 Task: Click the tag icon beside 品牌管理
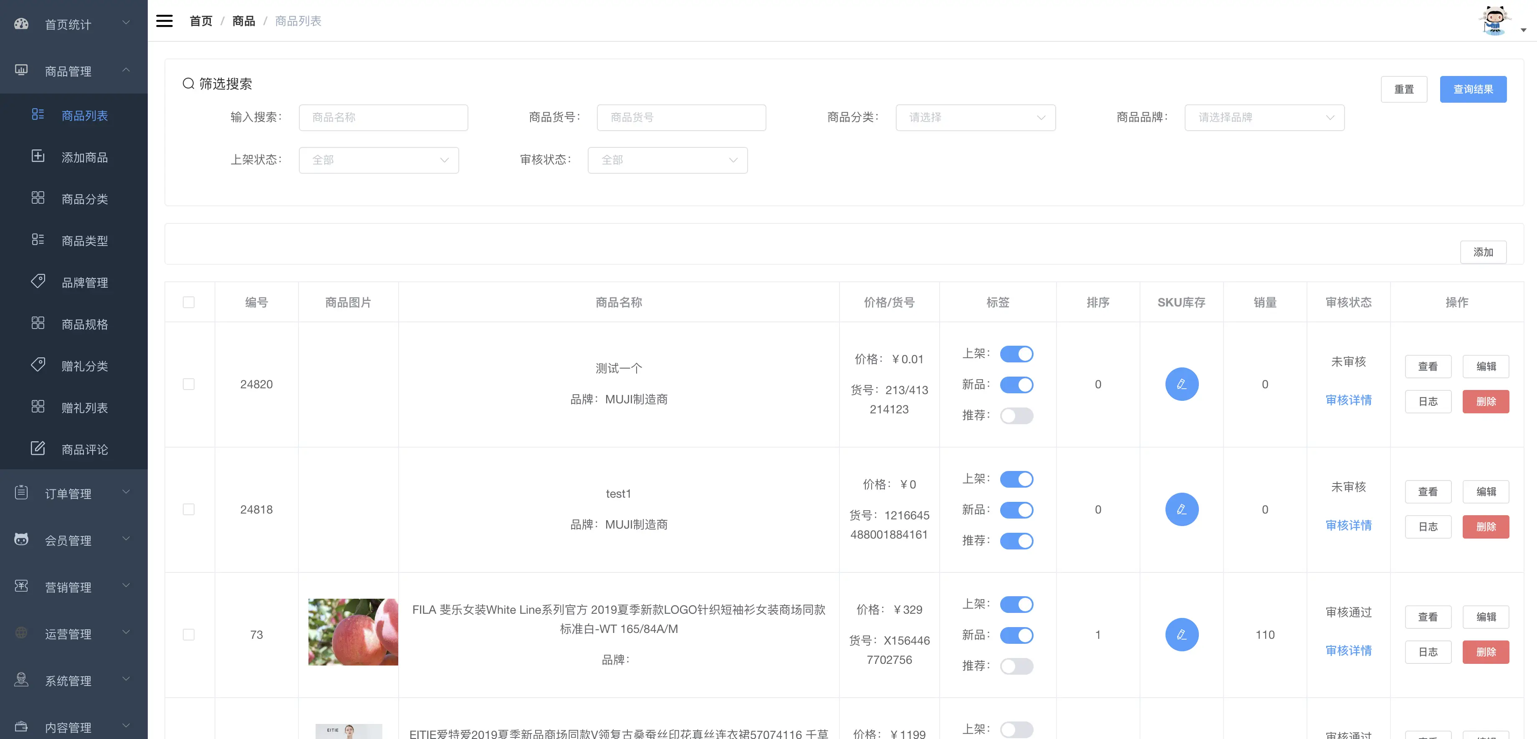point(38,281)
